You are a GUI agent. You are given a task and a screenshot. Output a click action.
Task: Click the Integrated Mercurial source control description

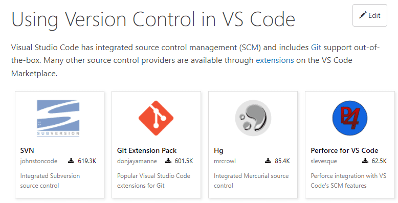[x=251, y=181]
